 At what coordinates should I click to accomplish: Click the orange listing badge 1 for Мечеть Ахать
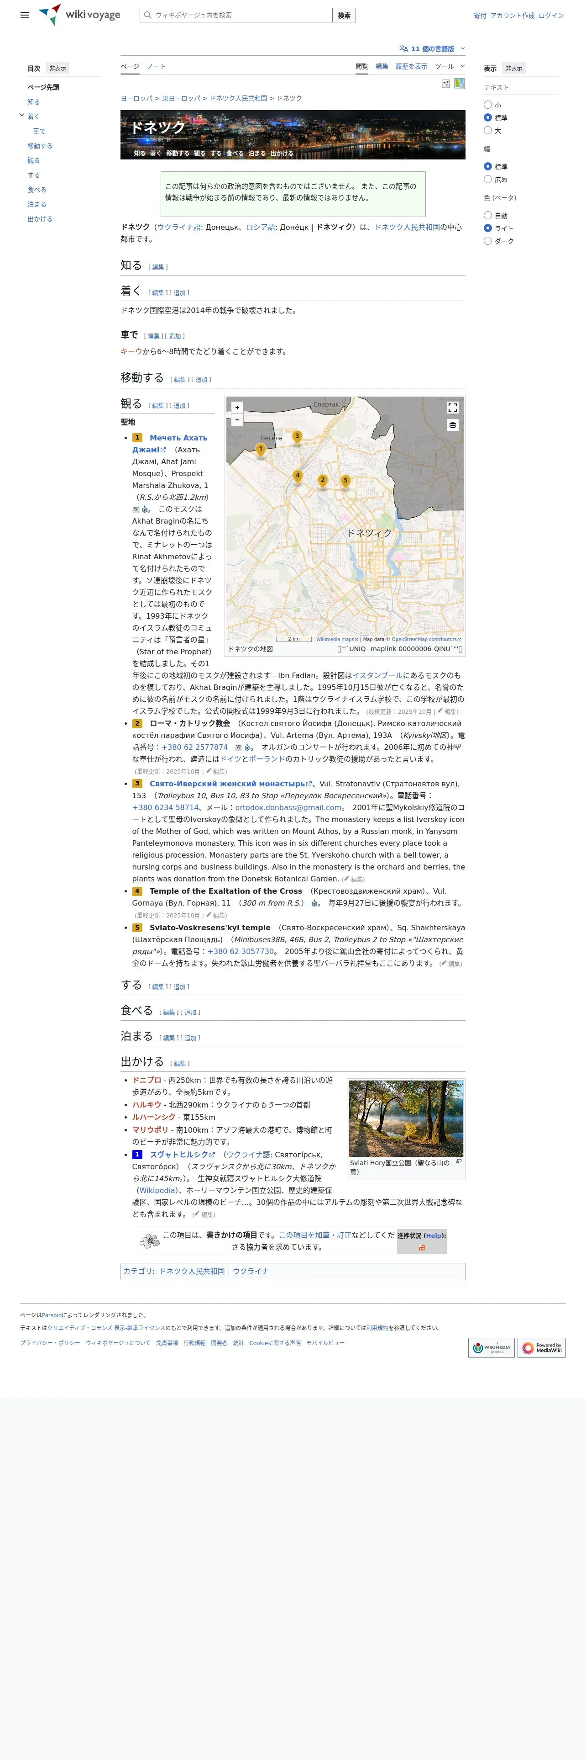[137, 438]
